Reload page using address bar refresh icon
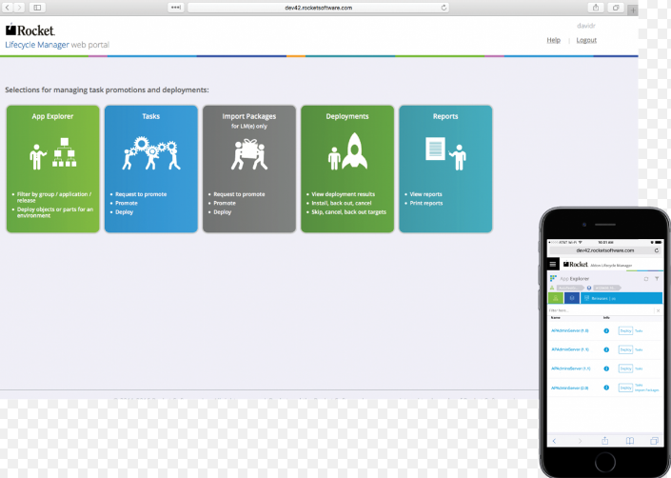Image resolution: width=671 pixels, height=478 pixels. pyautogui.click(x=444, y=7)
